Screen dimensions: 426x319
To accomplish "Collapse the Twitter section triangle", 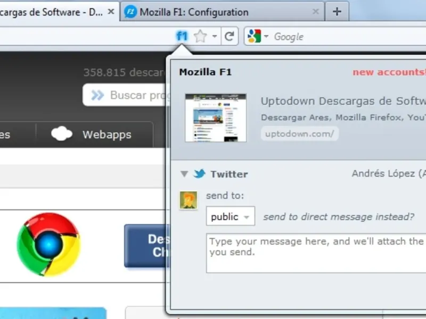I will [x=184, y=174].
